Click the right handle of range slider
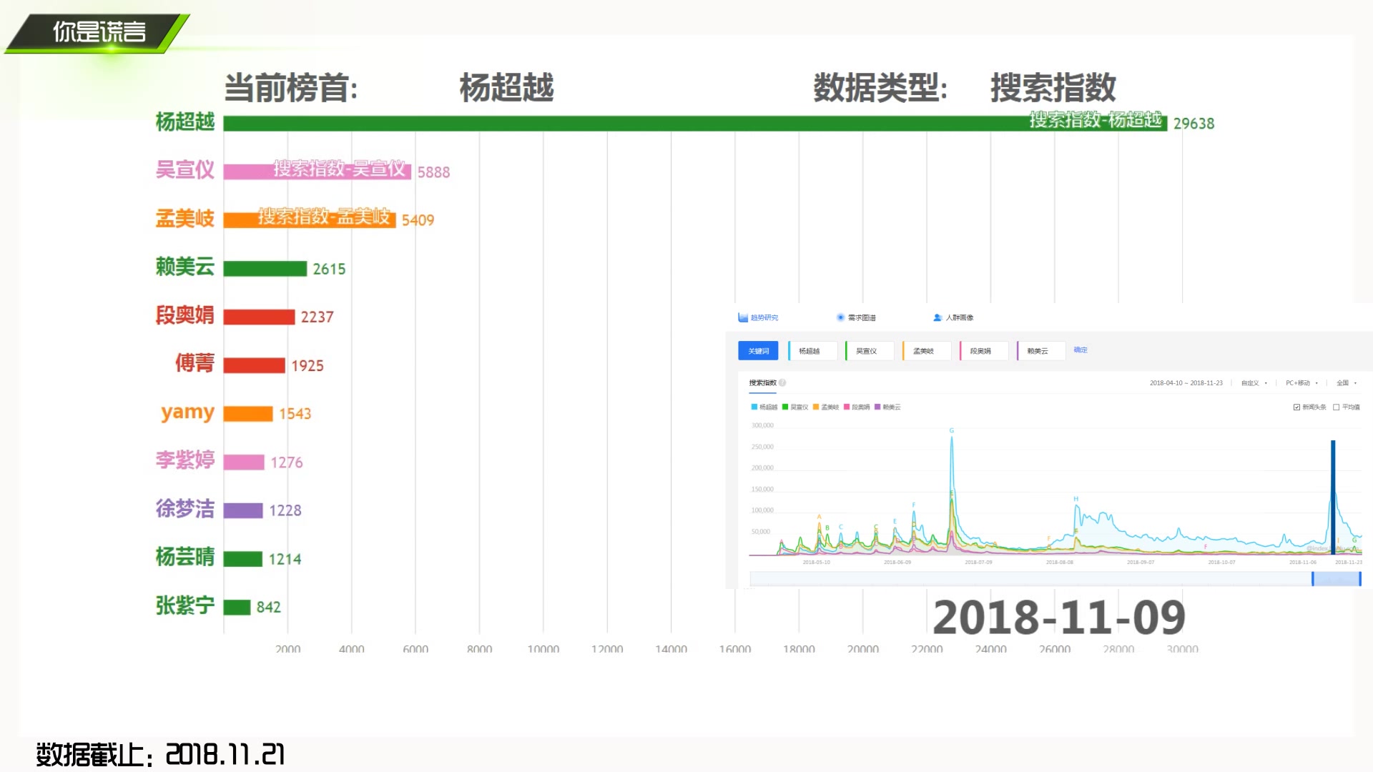 pos(1360,579)
